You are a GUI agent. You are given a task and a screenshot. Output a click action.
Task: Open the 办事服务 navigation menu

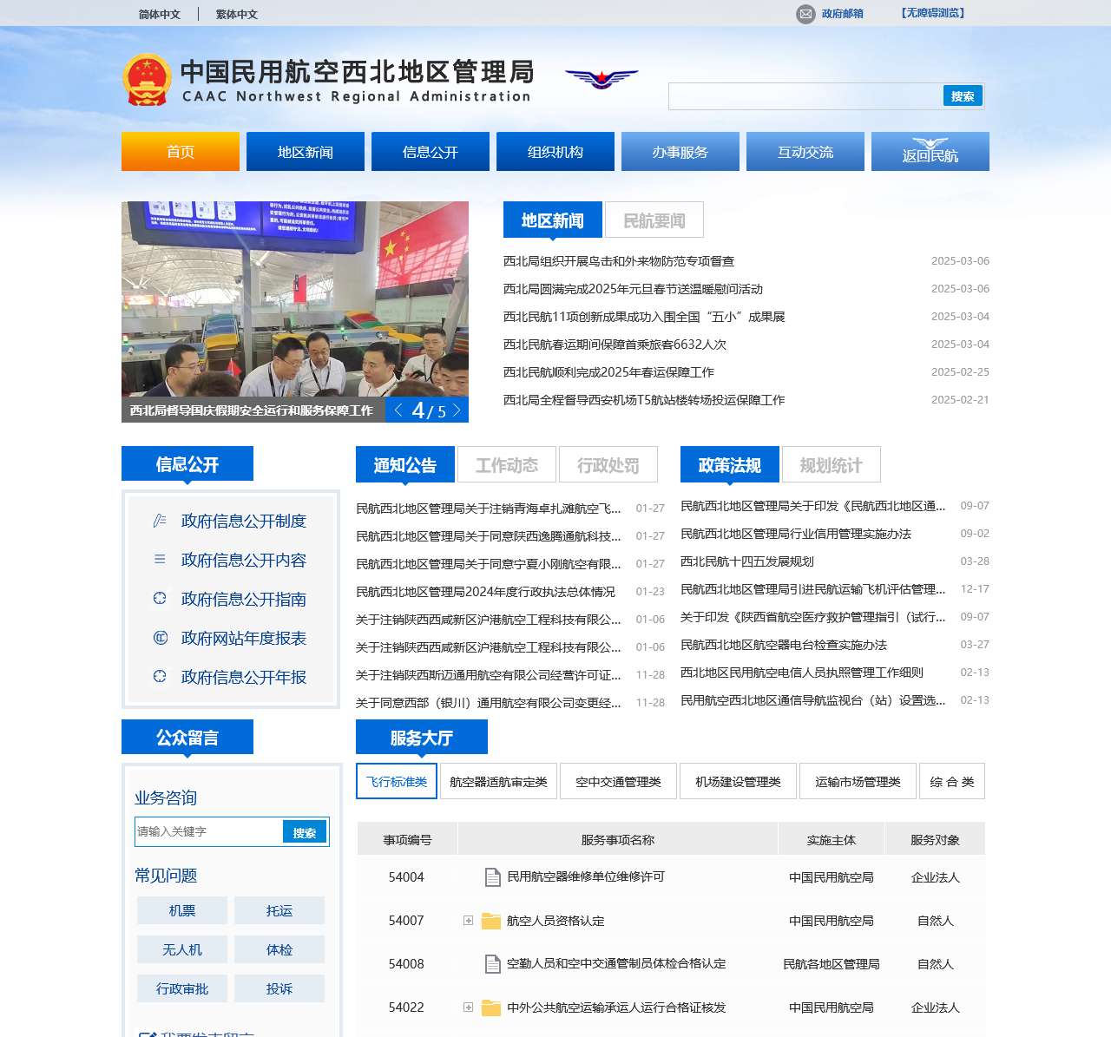click(680, 152)
